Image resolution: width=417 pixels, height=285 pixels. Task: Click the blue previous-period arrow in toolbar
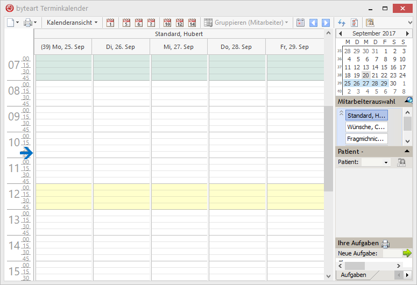[313, 23]
